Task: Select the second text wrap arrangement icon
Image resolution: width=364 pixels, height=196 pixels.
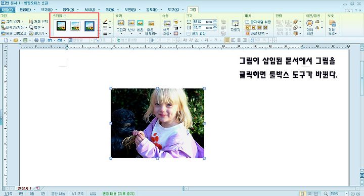Action: tap(253, 28)
